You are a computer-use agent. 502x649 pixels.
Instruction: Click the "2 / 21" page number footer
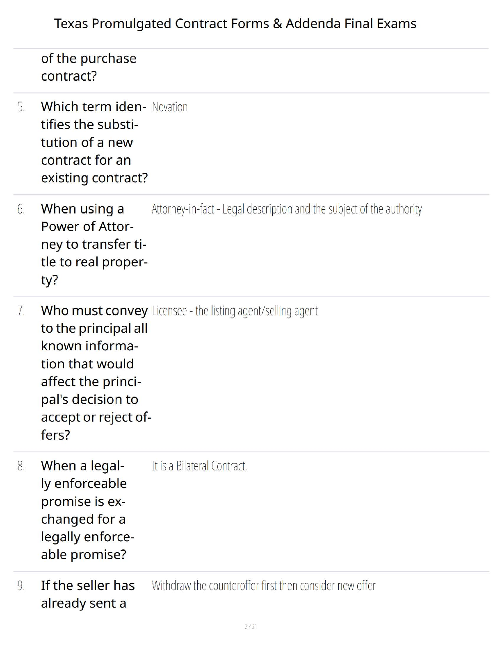tap(251, 626)
